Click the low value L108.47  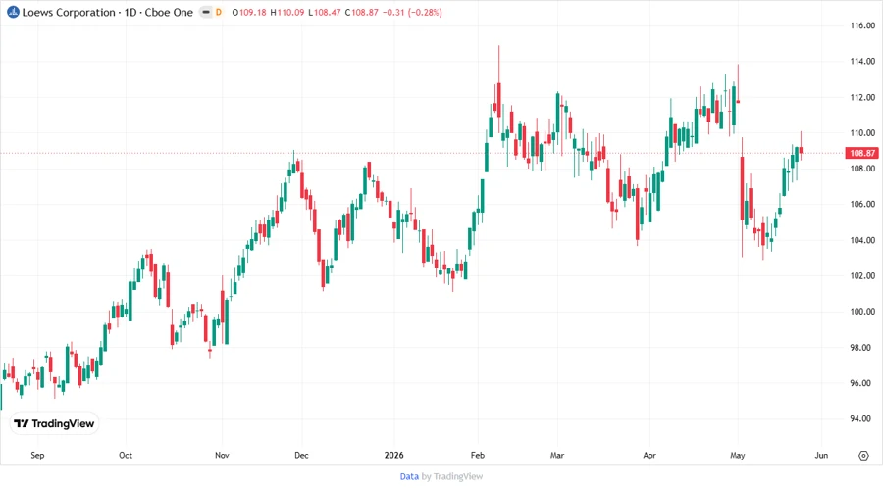(325, 12)
